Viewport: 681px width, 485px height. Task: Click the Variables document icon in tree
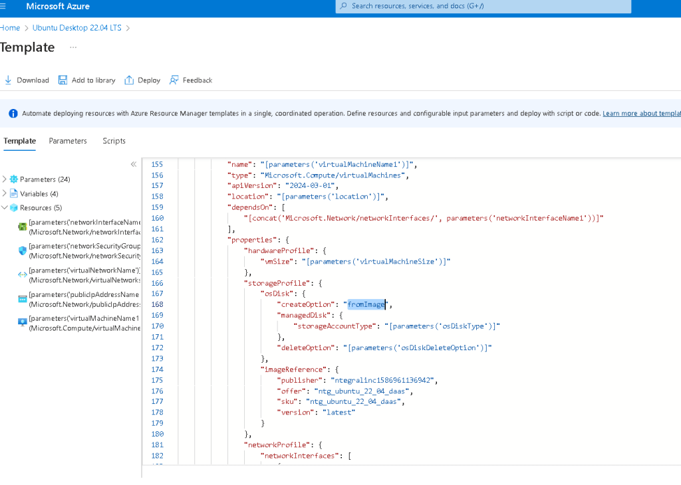14,193
